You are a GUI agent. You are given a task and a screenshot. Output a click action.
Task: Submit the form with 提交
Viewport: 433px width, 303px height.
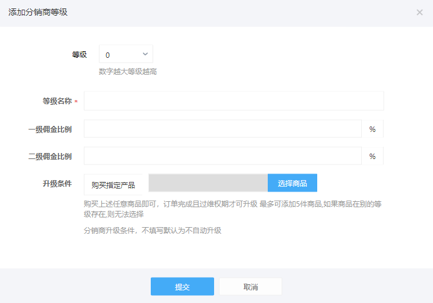click(x=182, y=287)
